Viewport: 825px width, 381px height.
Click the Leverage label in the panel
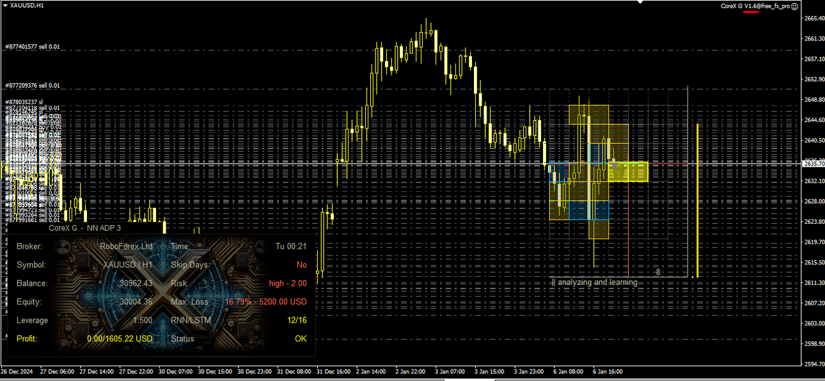[32, 320]
